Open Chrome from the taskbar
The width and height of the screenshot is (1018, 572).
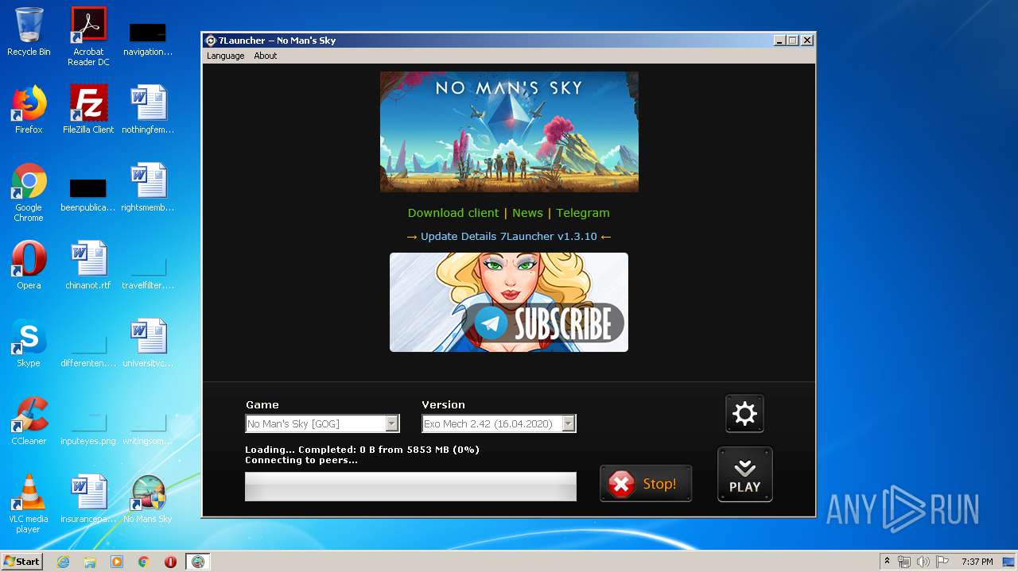click(144, 562)
